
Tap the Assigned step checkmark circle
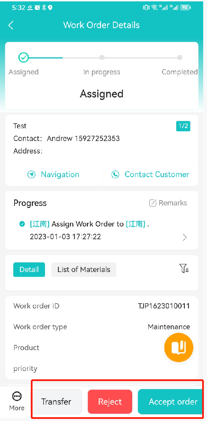pos(24,57)
